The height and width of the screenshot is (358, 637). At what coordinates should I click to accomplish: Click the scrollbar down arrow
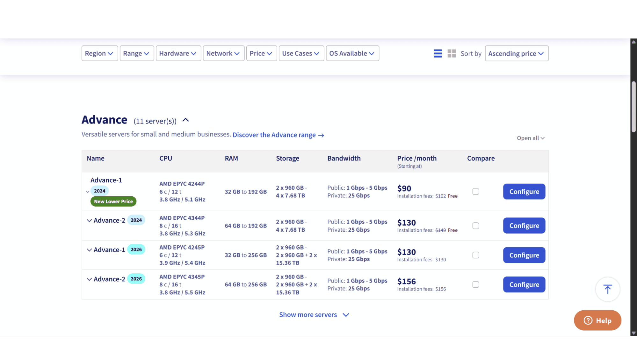click(633, 333)
